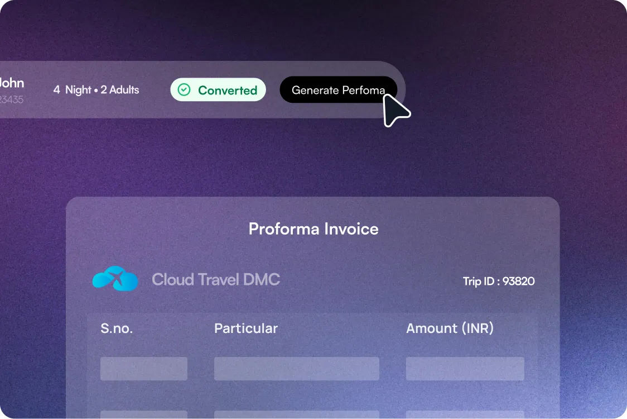Click the John customer name
This screenshot has height=419, width=627.
(12, 83)
